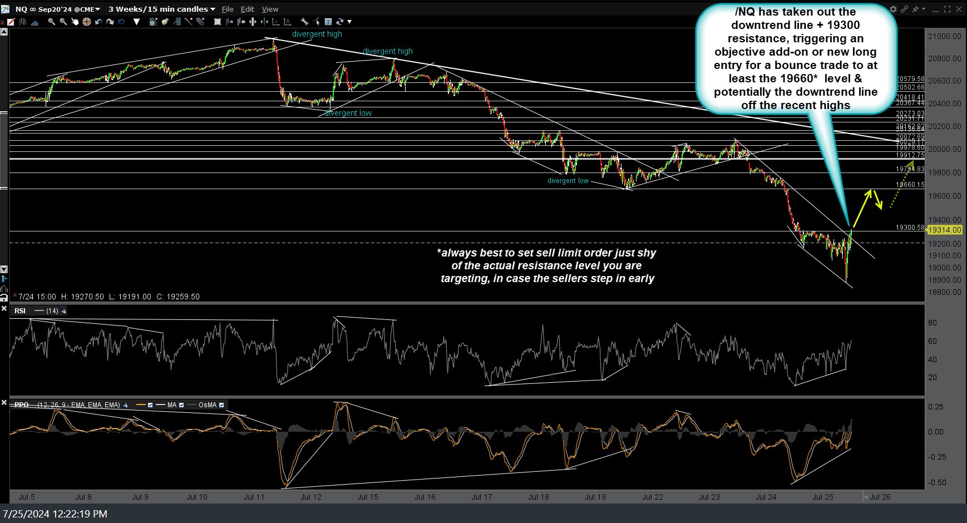Image resolution: width=967 pixels, height=523 pixels.
Task: Select the pencil edit chart tool
Action: (x=11, y=22)
